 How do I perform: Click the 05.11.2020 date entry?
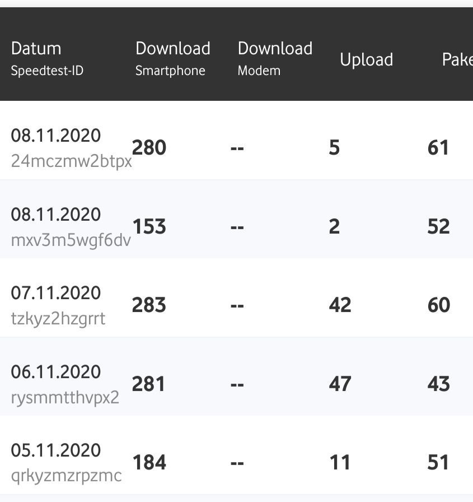click(55, 450)
